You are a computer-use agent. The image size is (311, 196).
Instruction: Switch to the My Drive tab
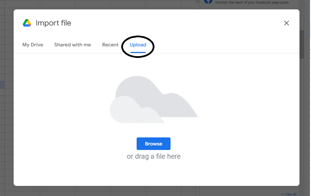33,45
